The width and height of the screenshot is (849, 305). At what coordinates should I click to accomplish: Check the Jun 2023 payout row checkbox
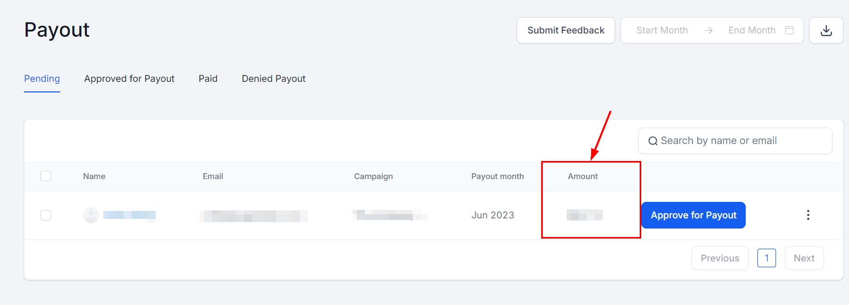[46, 215]
